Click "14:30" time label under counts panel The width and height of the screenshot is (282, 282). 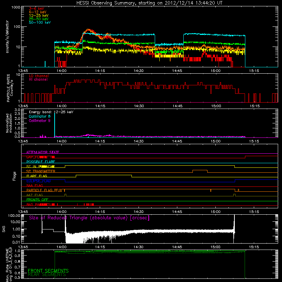(x=139, y=71)
